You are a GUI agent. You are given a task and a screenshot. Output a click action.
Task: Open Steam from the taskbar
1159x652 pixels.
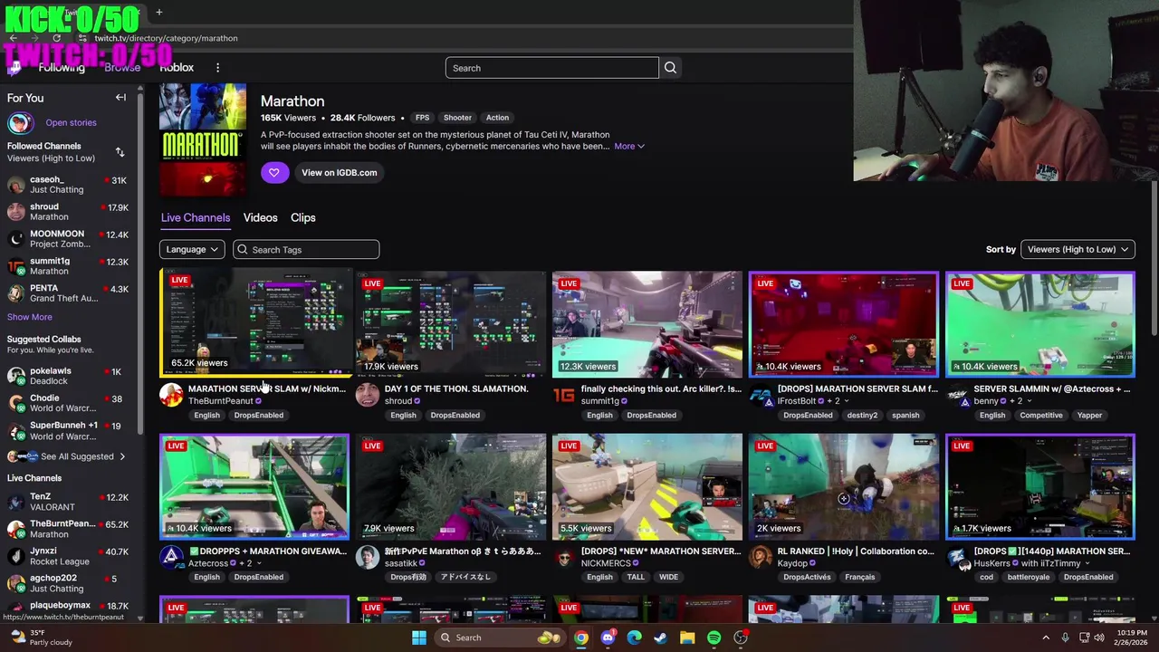pyautogui.click(x=661, y=638)
